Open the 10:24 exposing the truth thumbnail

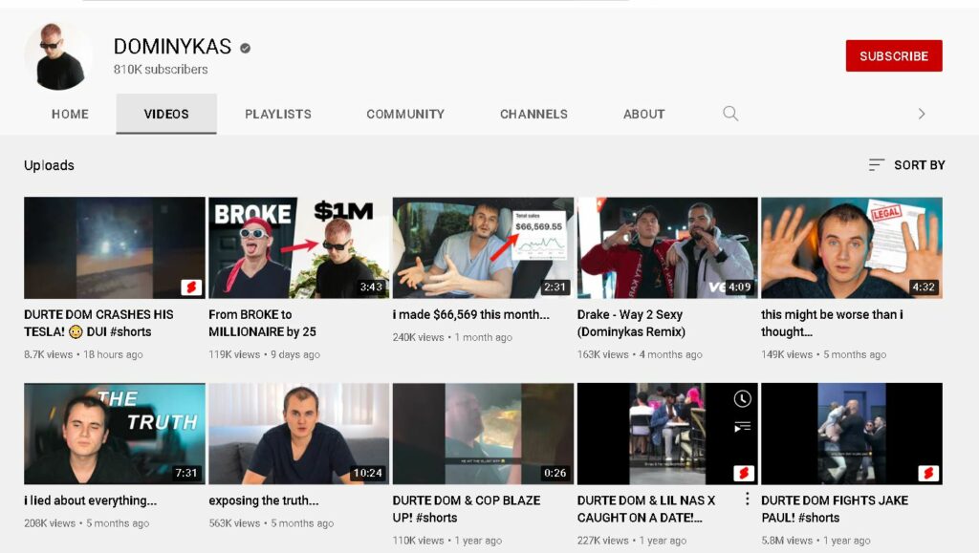(298, 434)
